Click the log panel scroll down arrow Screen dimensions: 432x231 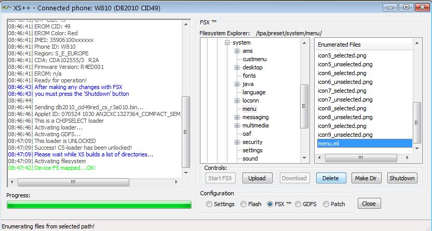pyautogui.click(x=186, y=173)
